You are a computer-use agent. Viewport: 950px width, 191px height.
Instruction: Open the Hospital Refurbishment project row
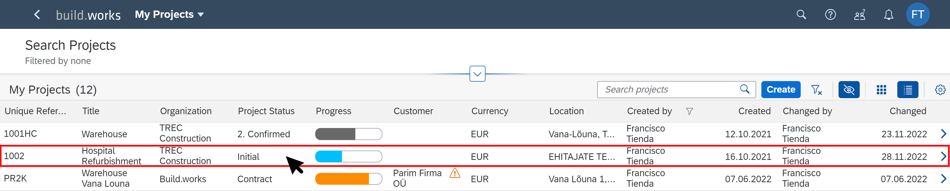click(x=475, y=156)
